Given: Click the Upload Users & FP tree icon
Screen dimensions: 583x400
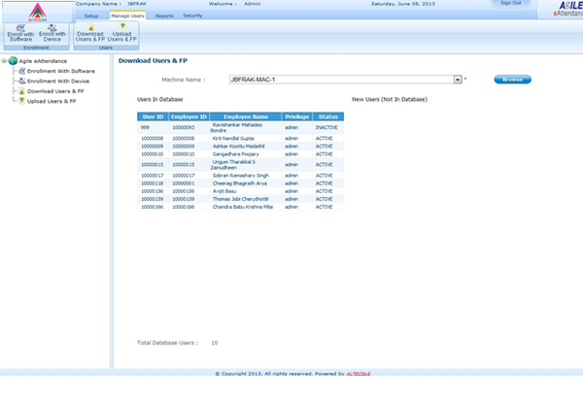Looking at the screenshot, I should [x=22, y=101].
